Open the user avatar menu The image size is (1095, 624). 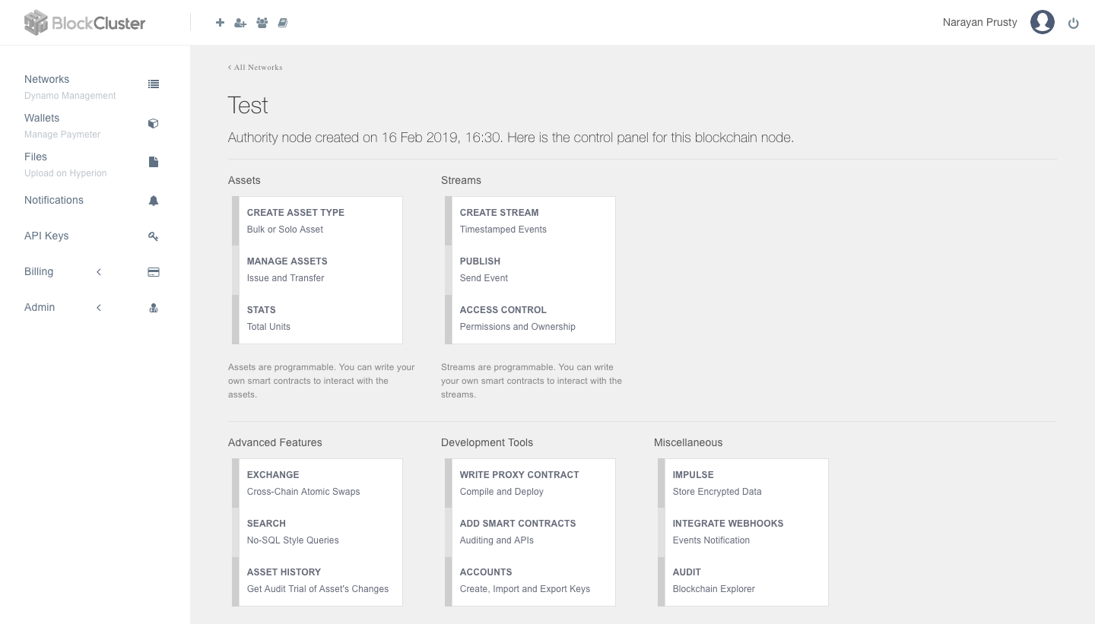pos(1043,22)
